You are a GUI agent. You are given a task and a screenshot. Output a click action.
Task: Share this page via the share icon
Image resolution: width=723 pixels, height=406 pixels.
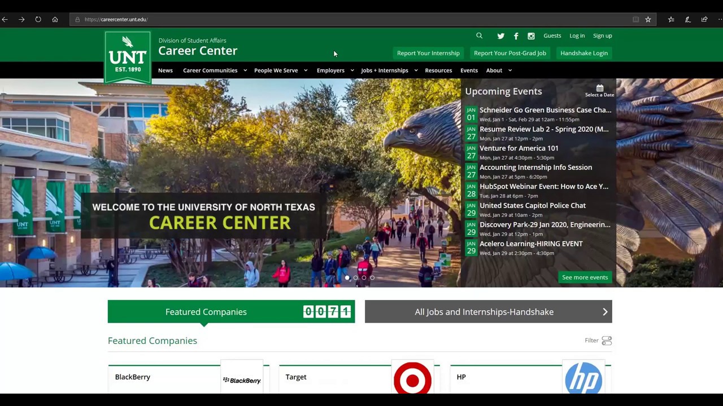(704, 19)
